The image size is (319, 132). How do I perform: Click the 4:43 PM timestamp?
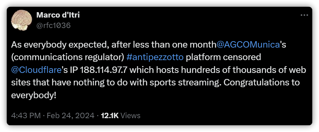(x=26, y=116)
